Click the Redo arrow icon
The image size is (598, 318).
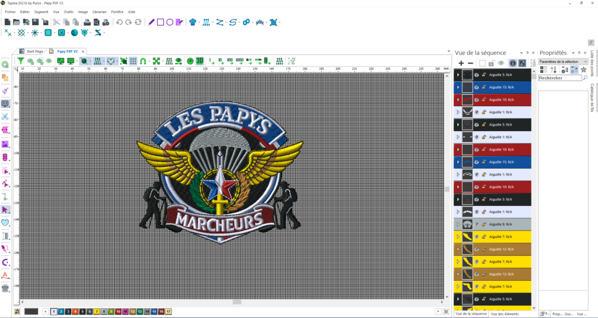pyautogui.click(x=128, y=23)
